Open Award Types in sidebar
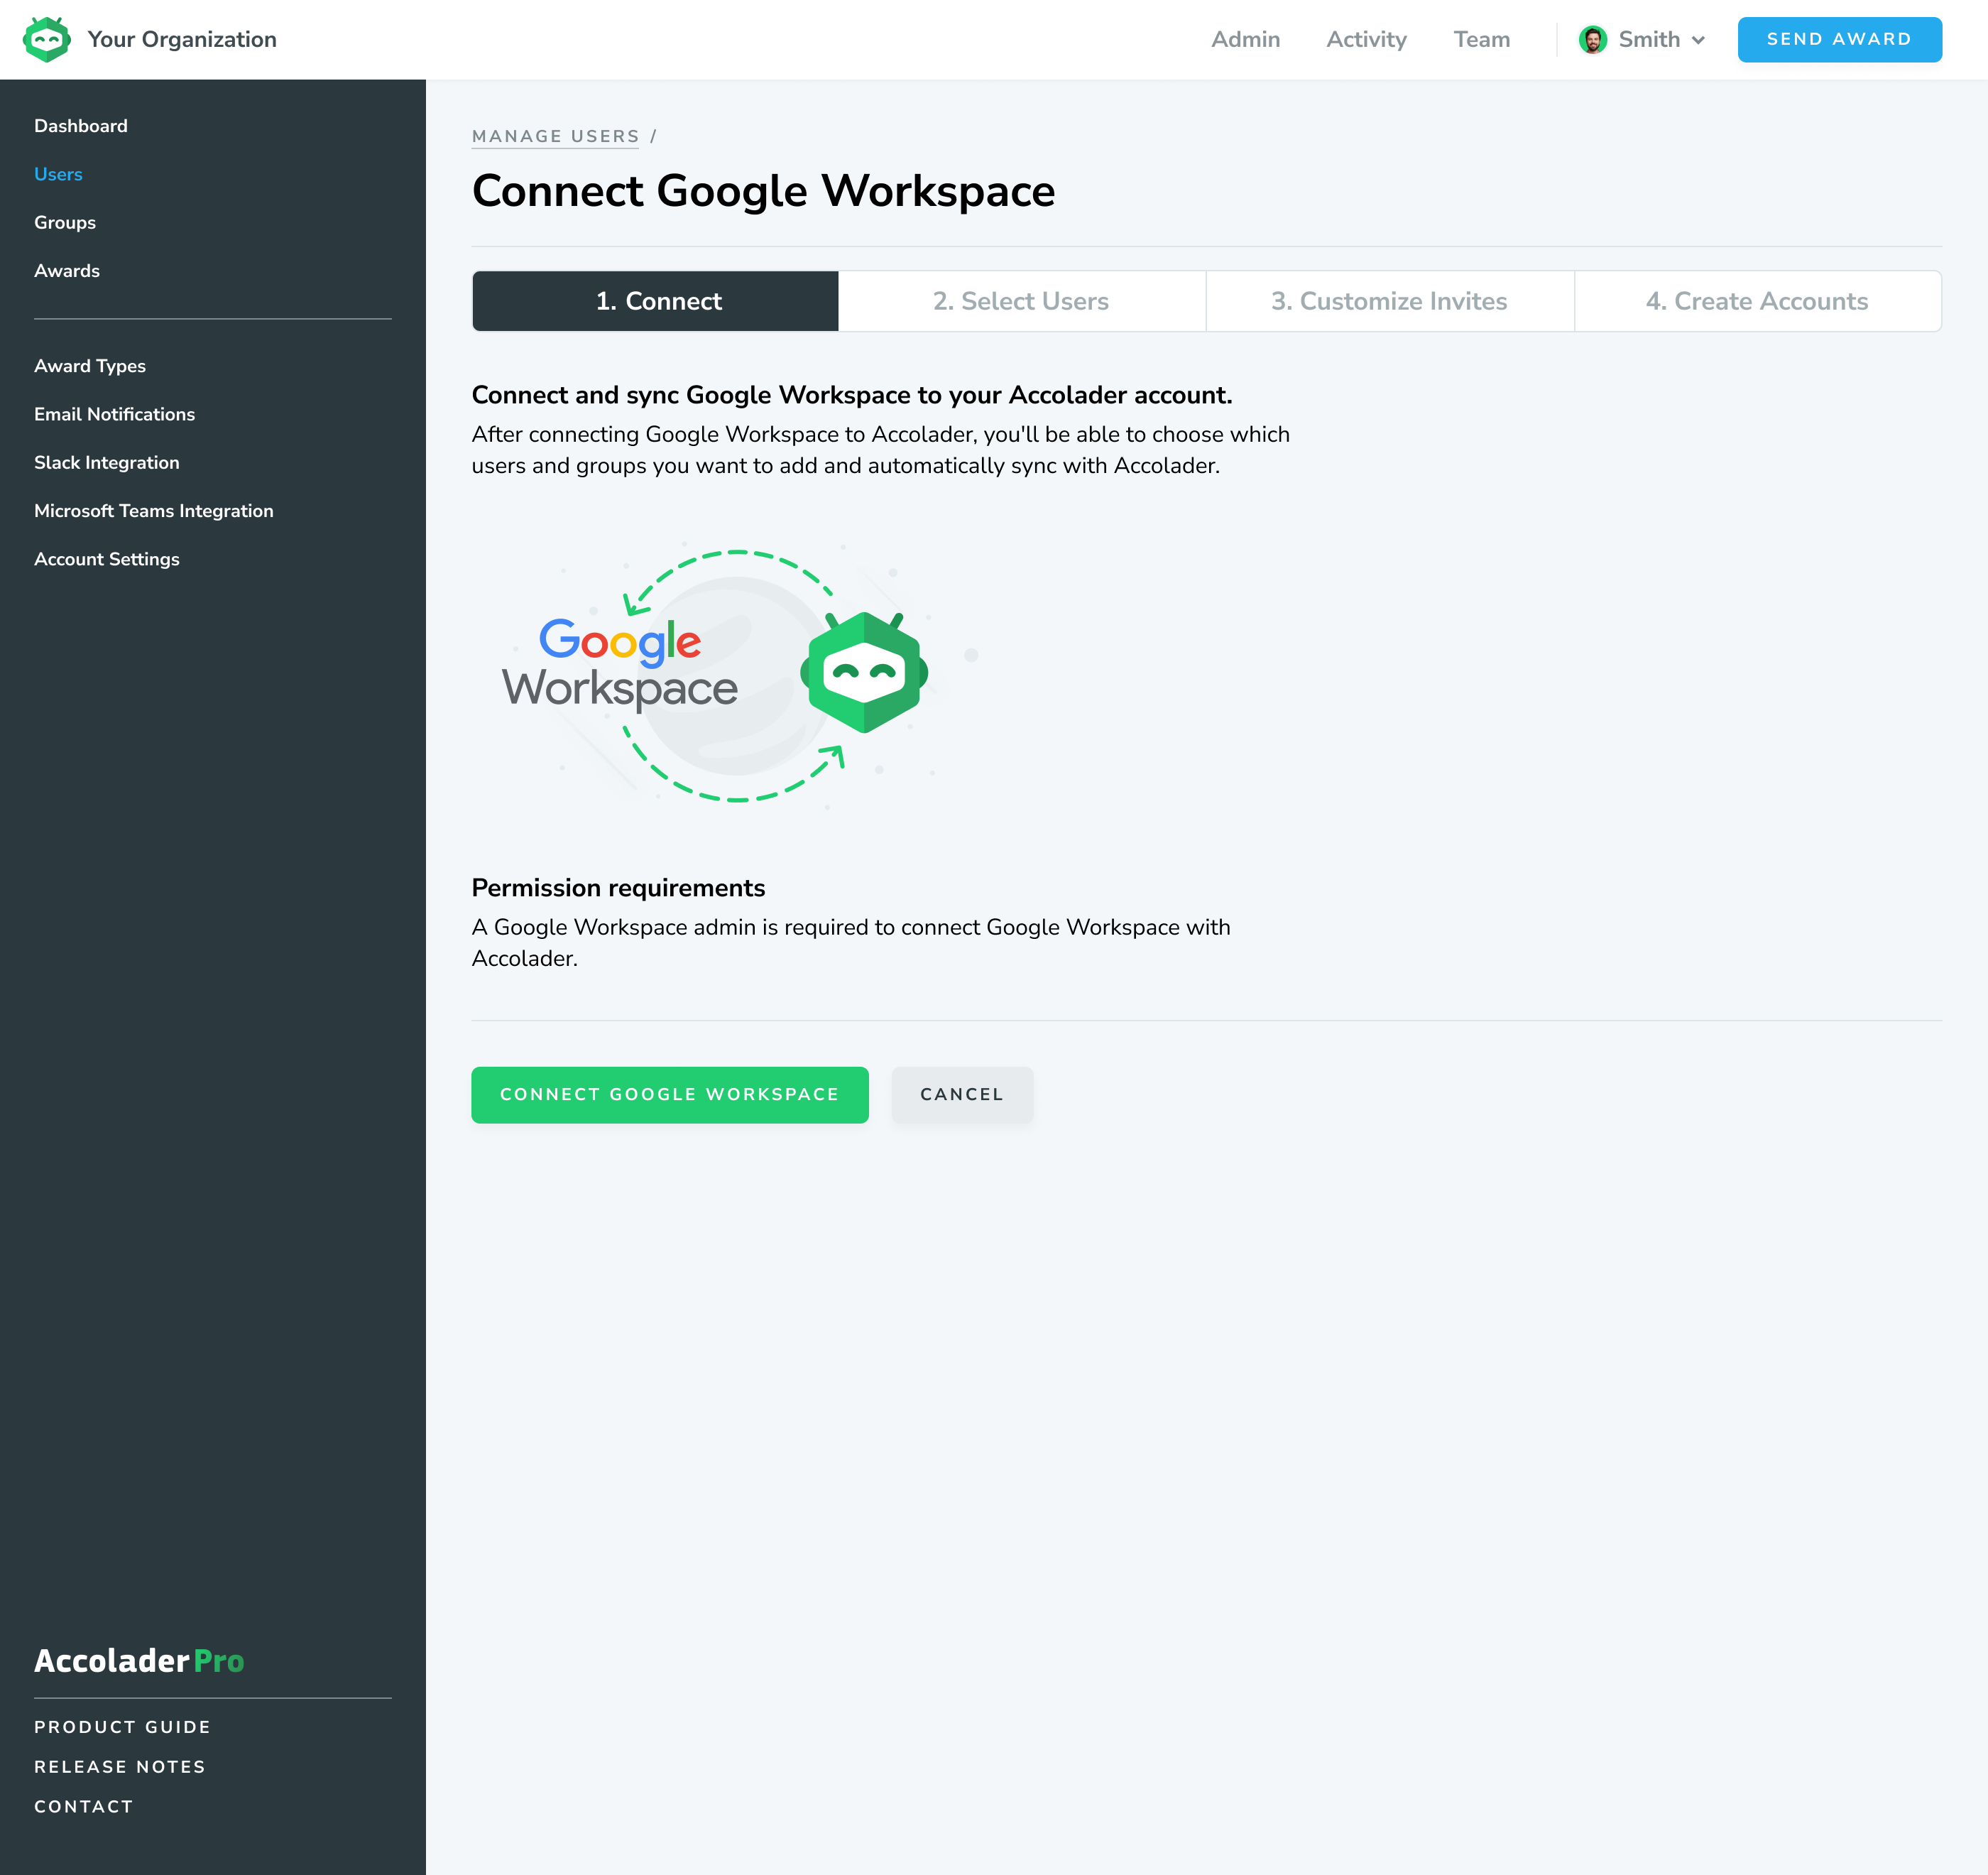The width and height of the screenshot is (1988, 1875). (x=90, y=366)
